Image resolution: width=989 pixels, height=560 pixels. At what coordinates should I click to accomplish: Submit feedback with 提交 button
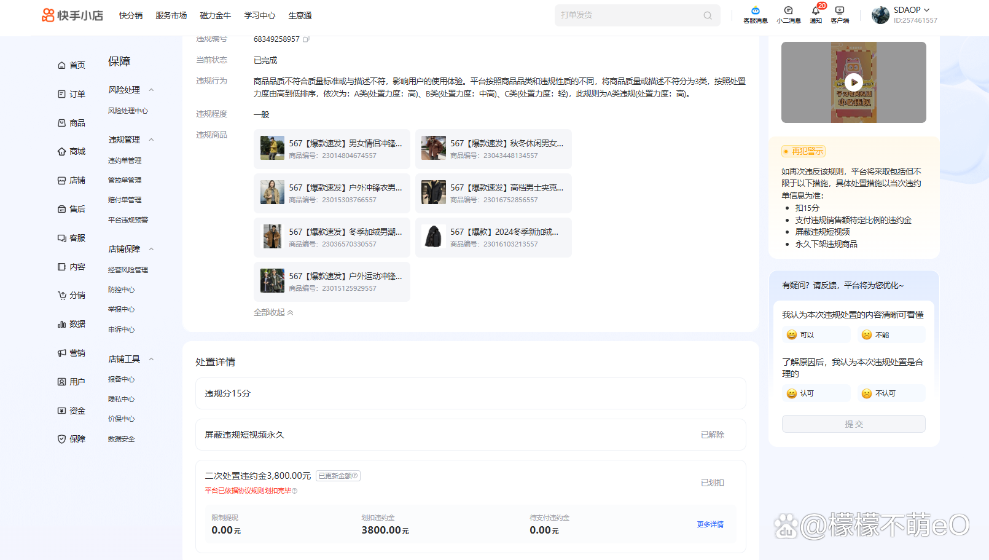(x=853, y=424)
